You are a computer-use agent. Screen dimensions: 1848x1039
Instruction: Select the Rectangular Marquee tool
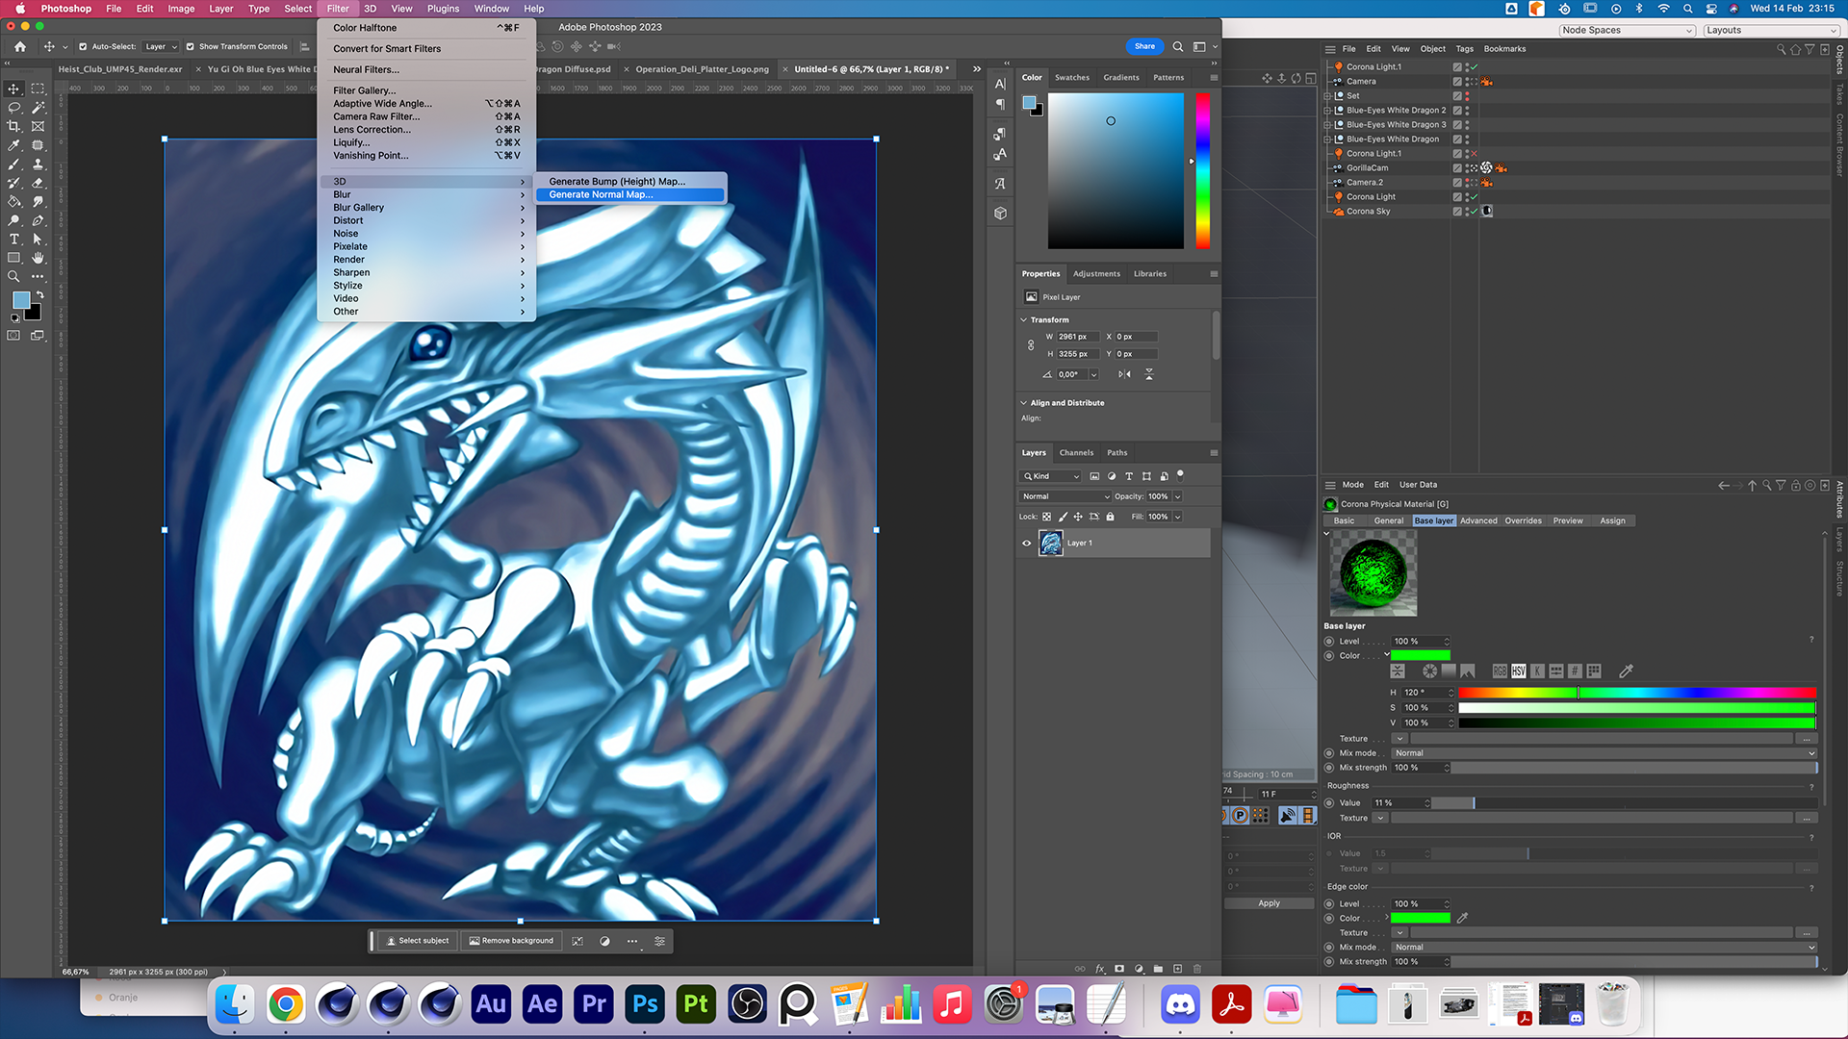pyautogui.click(x=38, y=89)
